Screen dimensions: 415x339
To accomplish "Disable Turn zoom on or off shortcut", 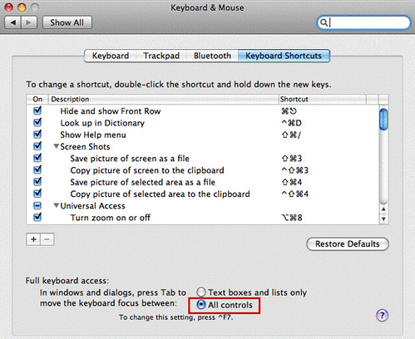I will click(x=37, y=217).
